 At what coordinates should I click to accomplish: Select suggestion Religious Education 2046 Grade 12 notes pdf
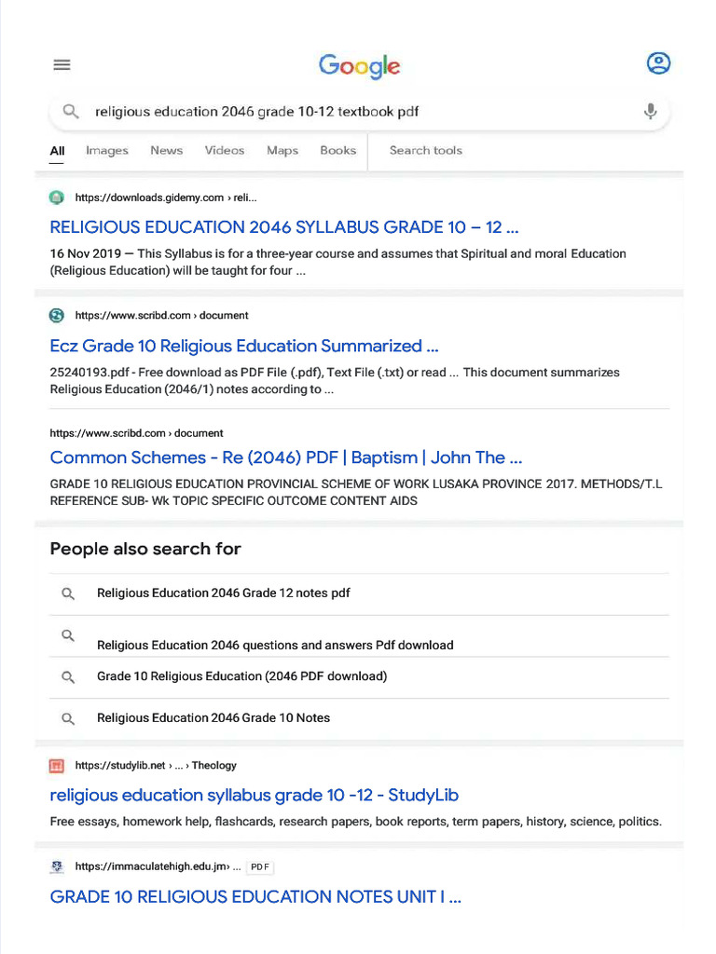click(359, 593)
